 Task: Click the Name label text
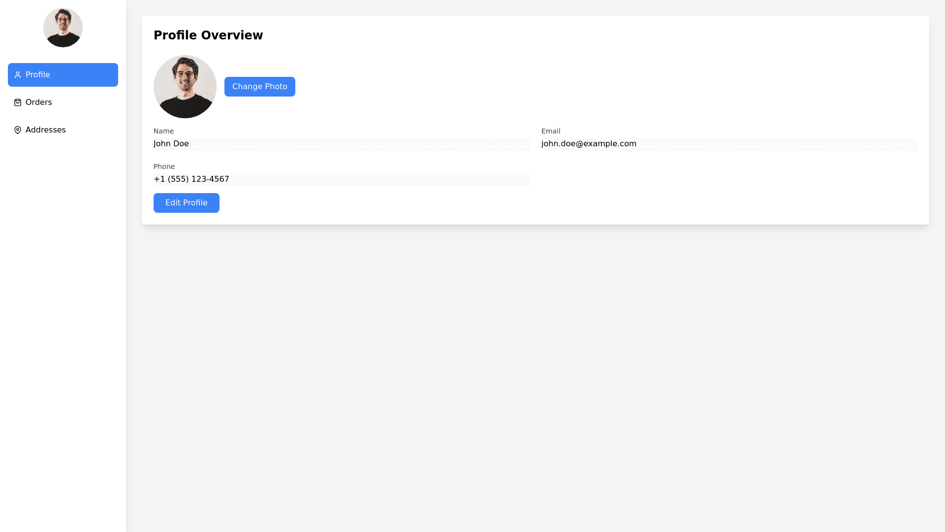(x=163, y=131)
